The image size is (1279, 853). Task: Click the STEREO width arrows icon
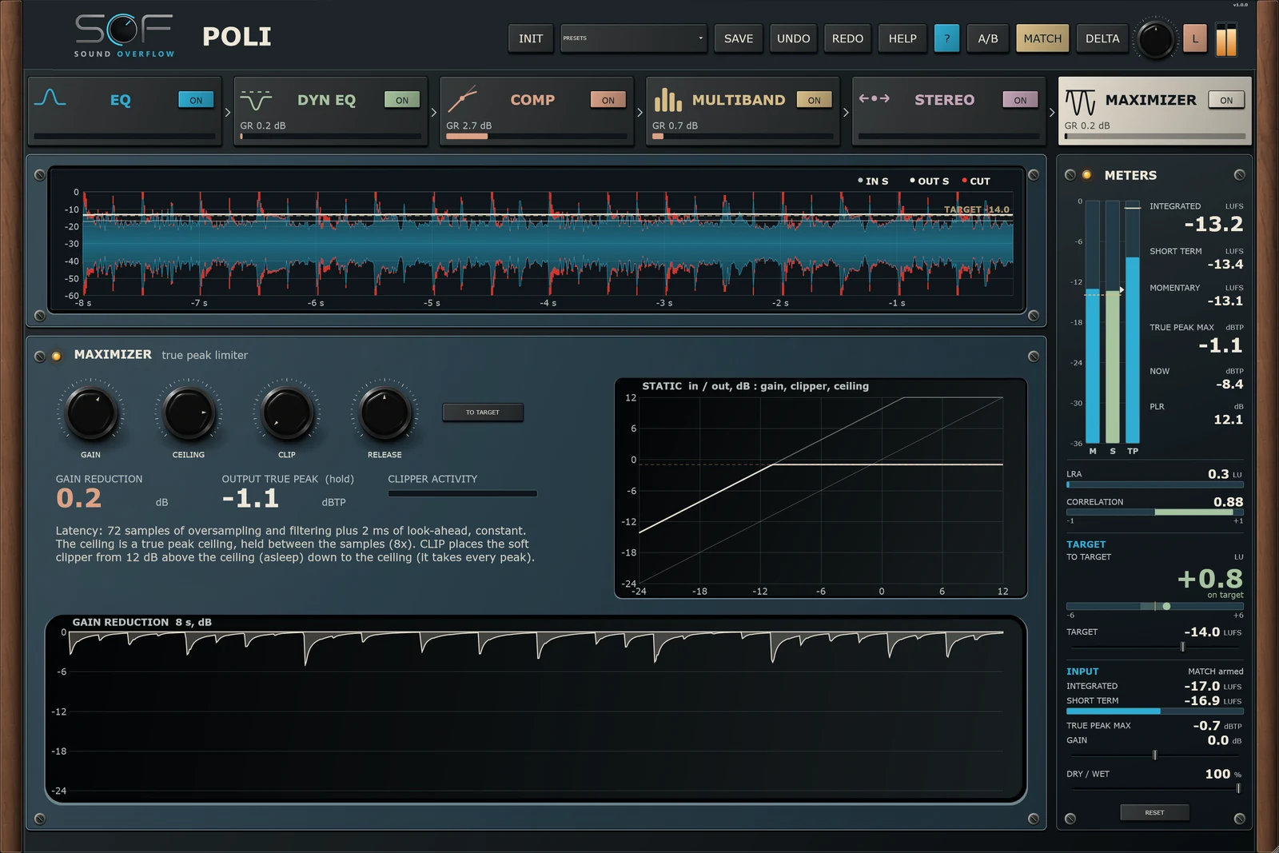[874, 98]
